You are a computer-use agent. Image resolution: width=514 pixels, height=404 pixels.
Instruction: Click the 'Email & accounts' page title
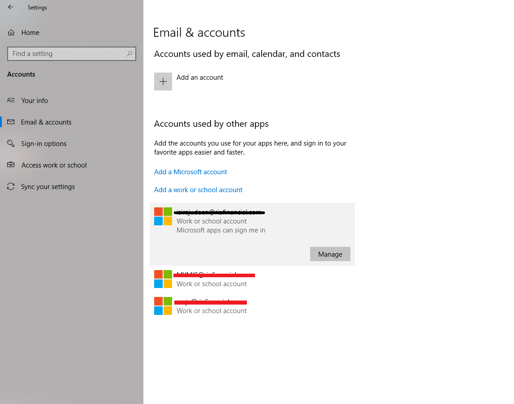[x=199, y=33]
